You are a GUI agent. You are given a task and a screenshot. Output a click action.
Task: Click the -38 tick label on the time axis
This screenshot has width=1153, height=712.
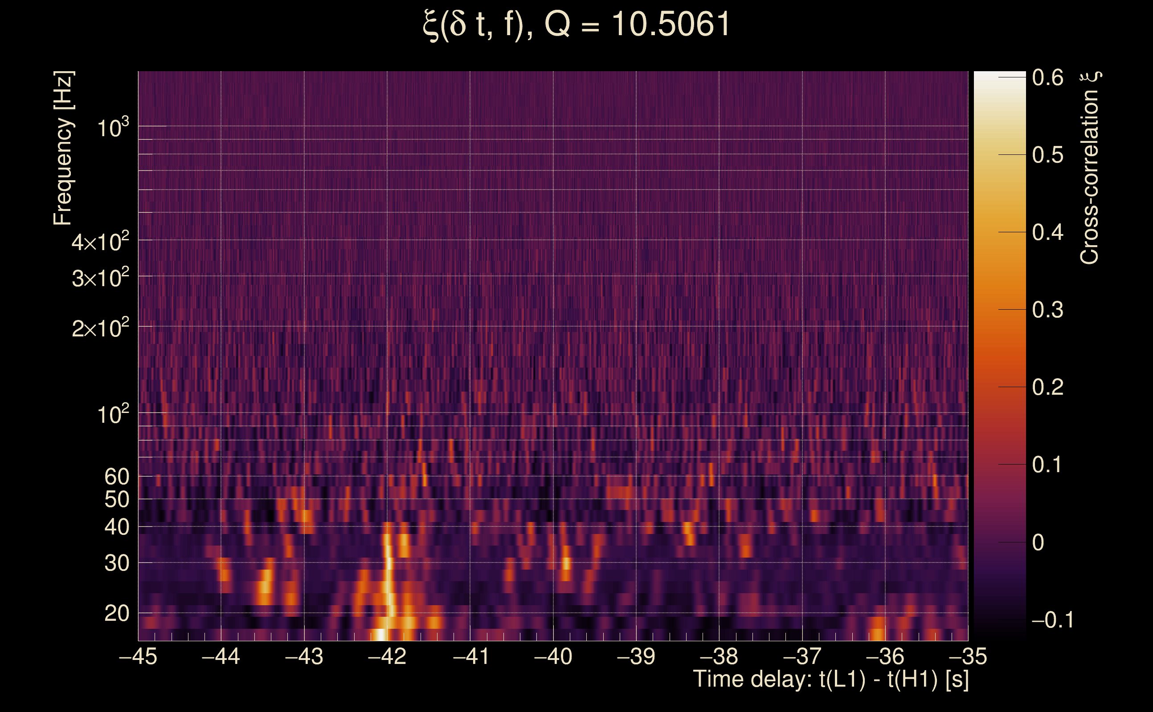click(x=719, y=656)
